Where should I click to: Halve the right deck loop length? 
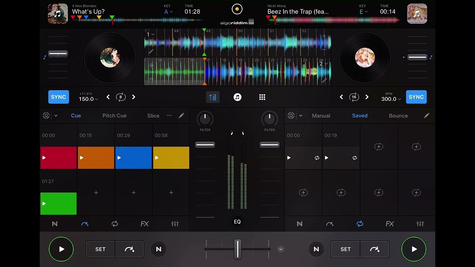coord(341,97)
